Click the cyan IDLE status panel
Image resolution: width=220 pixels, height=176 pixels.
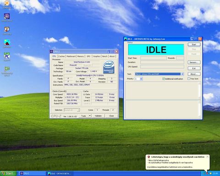(156, 49)
